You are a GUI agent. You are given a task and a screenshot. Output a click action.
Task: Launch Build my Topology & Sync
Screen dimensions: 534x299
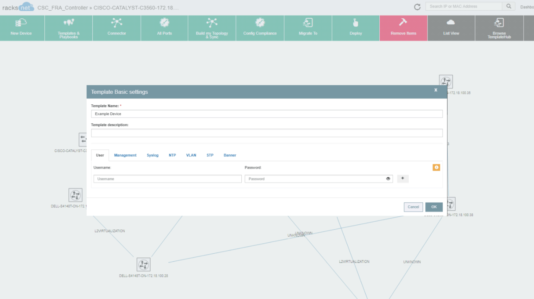[x=212, y=28]
